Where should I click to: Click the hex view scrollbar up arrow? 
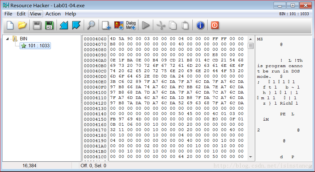pyautogui.click(x=251, y=39)
